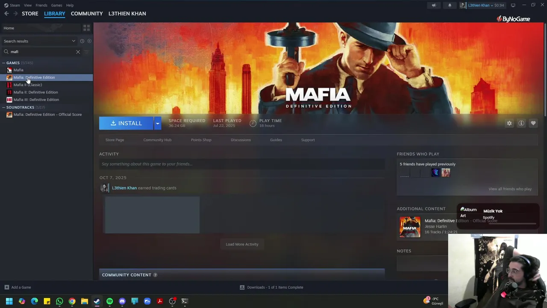Open the library grid view icon beside Home
The height and width of the screenshot is (308, 547).
pyautogui.click(x=86, y=28)
